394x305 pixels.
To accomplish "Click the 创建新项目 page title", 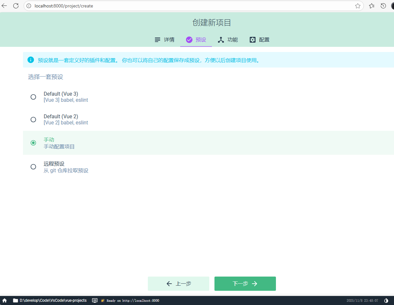I will click(x=212, y=23).
